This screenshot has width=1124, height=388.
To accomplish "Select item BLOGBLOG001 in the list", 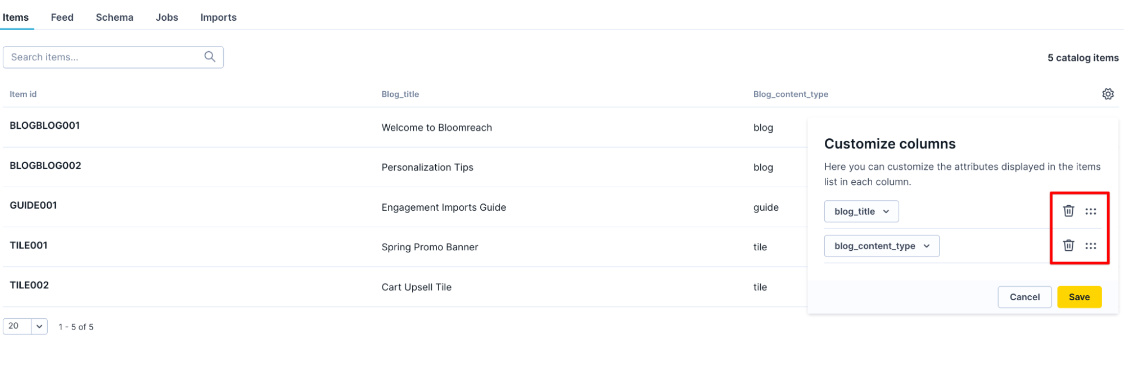I will (45, 126).
